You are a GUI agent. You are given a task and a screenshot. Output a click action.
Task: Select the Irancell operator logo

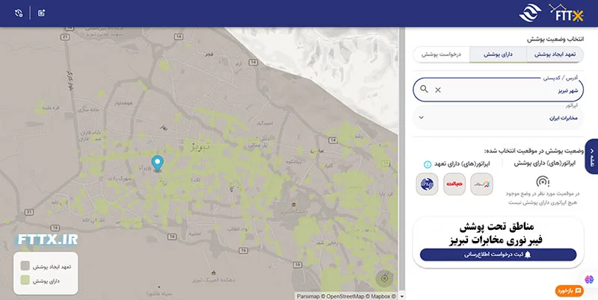(481, 184)
